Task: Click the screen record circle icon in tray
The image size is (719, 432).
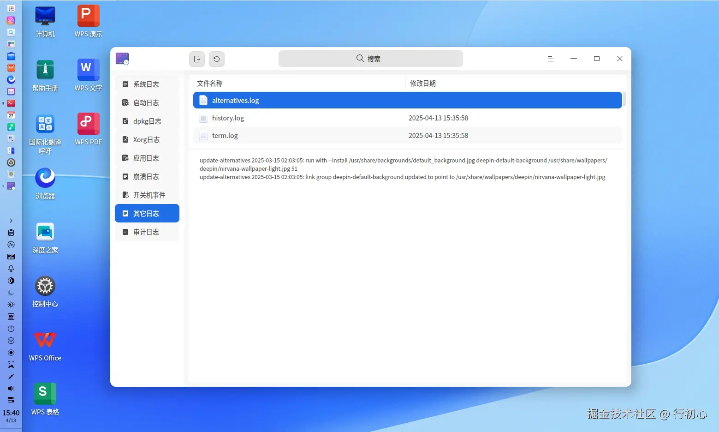Action: [11, 353]
